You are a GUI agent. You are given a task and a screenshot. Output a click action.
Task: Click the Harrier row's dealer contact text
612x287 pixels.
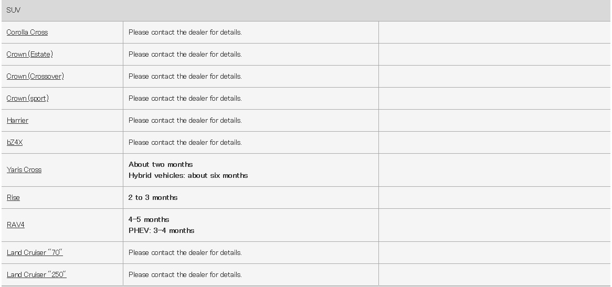tap(185, 121)
